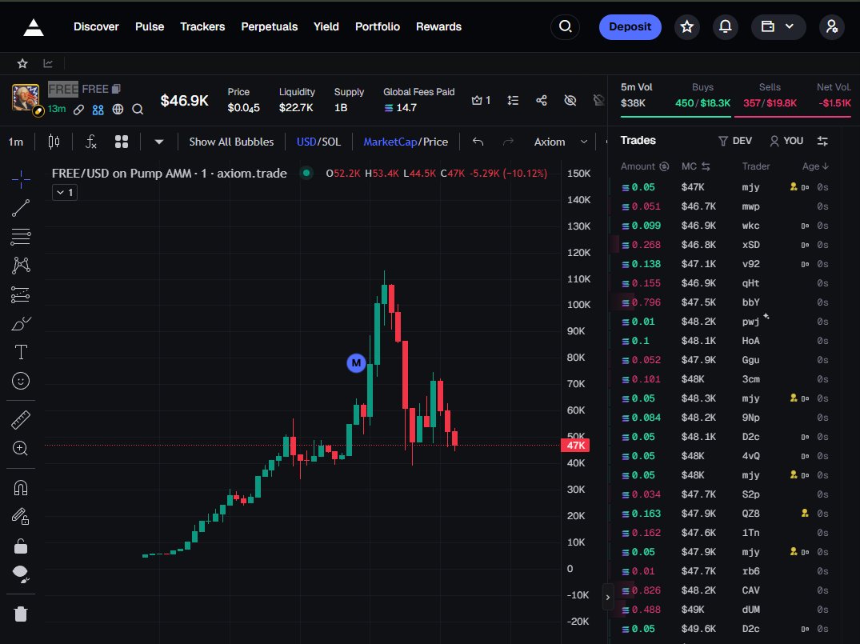Screen dimensions: 860x644
Task: Open the Yield page
Action: (326, 26)
